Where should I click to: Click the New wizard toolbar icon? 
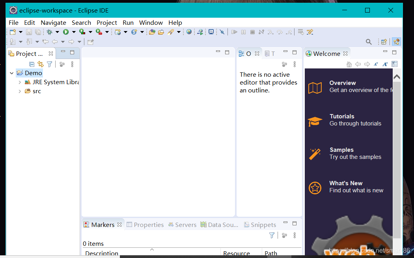pos(12,32)
